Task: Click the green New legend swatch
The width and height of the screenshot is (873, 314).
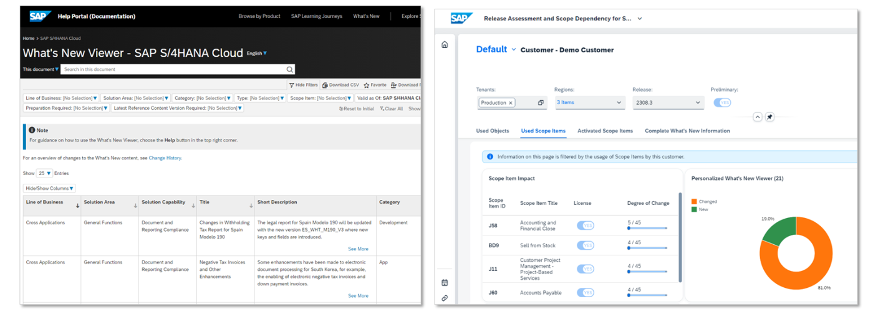Action: tap(694, 209)
